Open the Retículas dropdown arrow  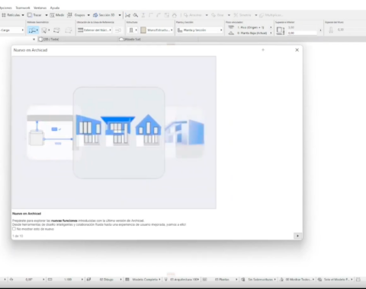(x=23, y=15)
